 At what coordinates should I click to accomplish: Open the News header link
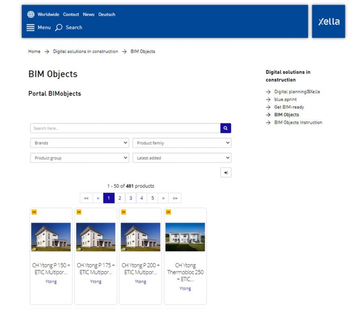pos(89,14)
